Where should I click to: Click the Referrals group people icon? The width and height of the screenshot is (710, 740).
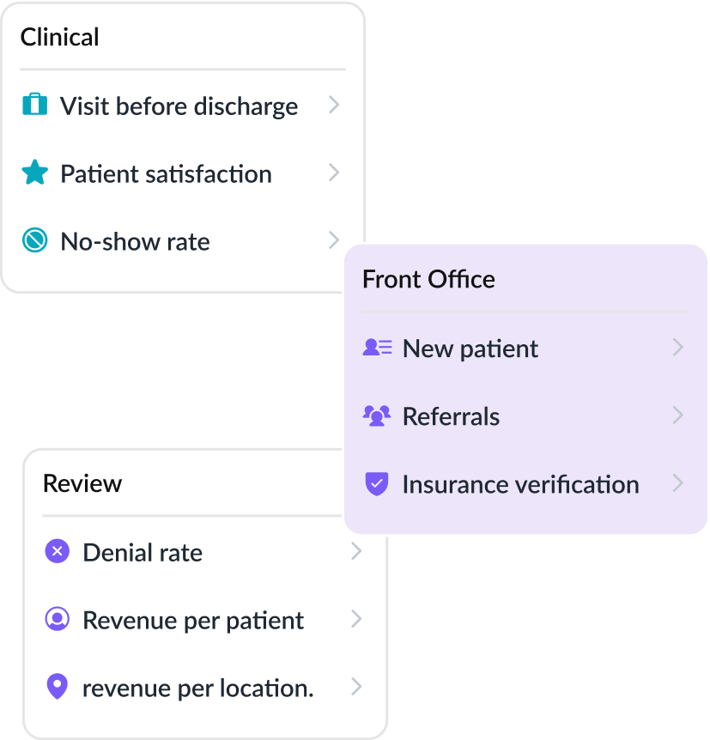[377, 415]
